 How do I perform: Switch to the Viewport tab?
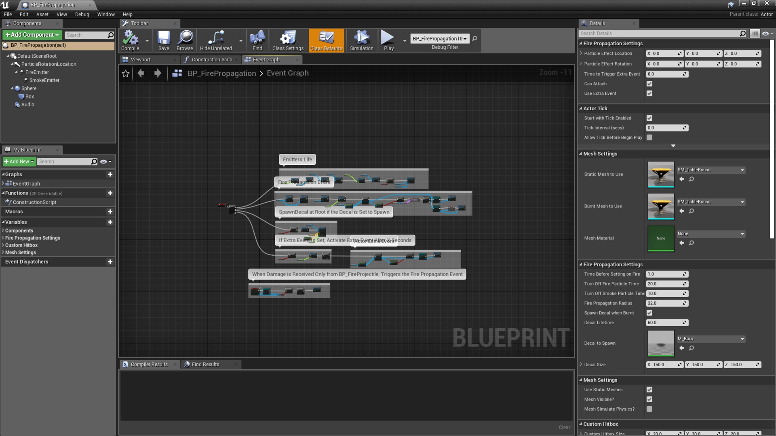click(x=141, y=59)
